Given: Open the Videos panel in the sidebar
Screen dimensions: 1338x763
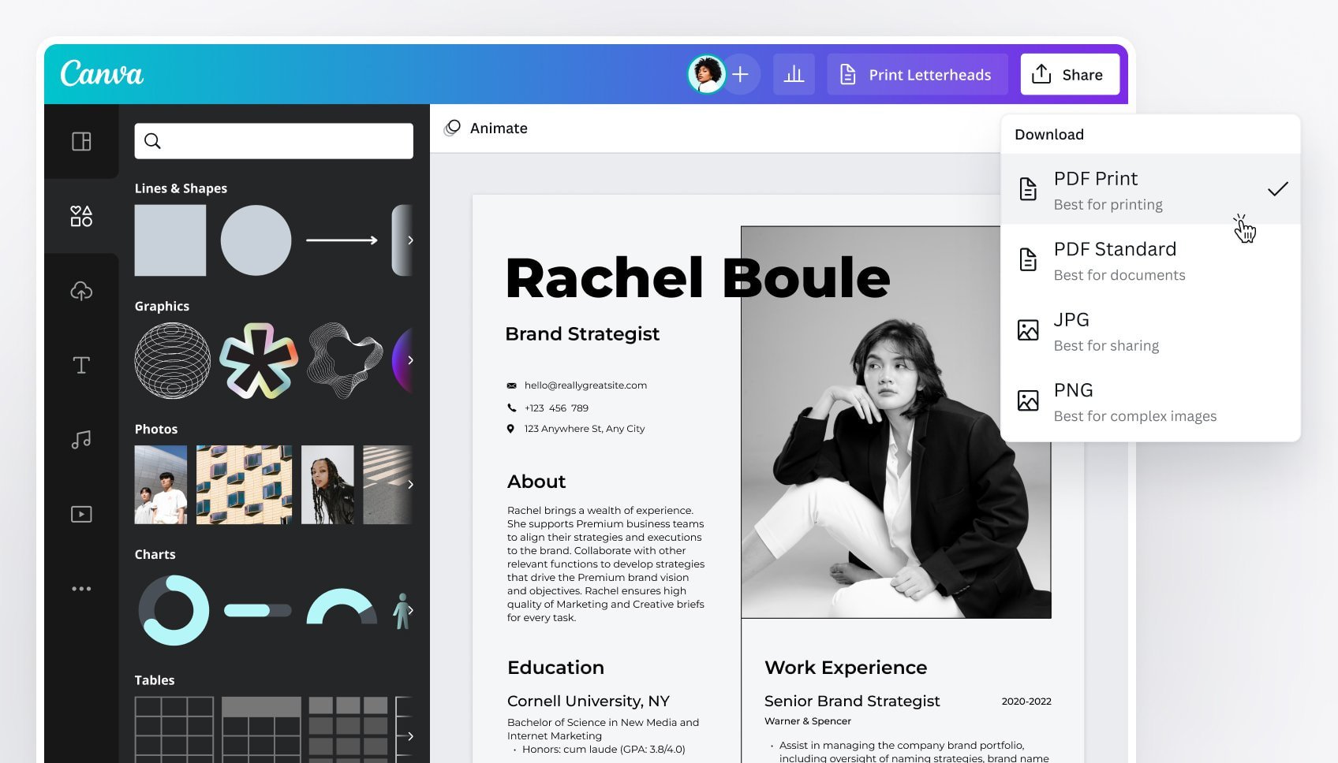Looking at the screenshot, I should [x=81, y=513].
